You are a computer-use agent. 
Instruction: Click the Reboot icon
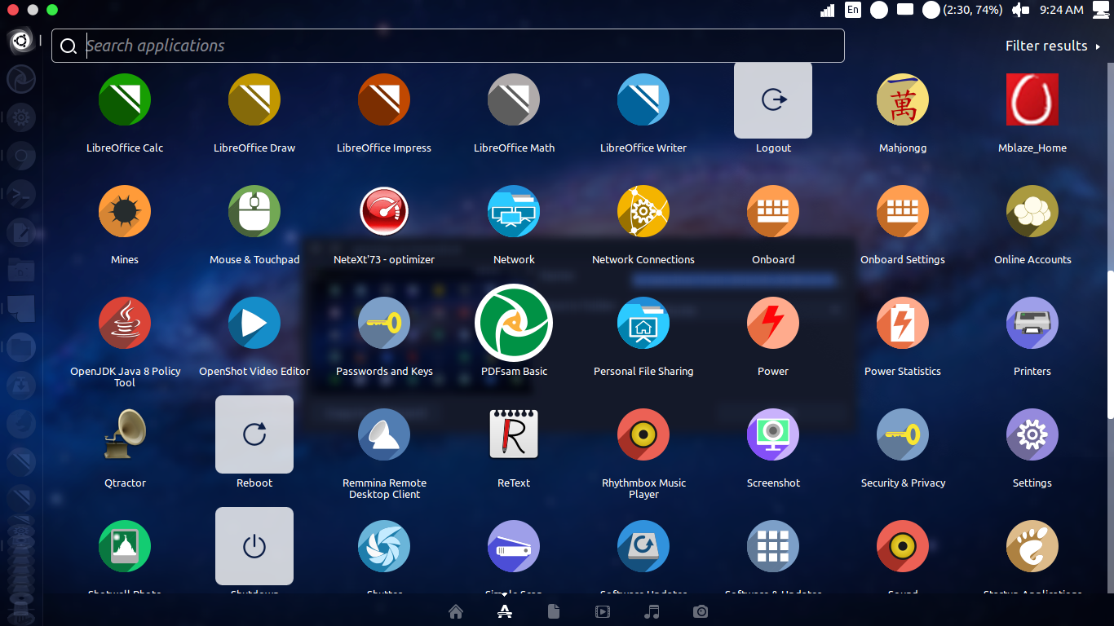[254, 434]
